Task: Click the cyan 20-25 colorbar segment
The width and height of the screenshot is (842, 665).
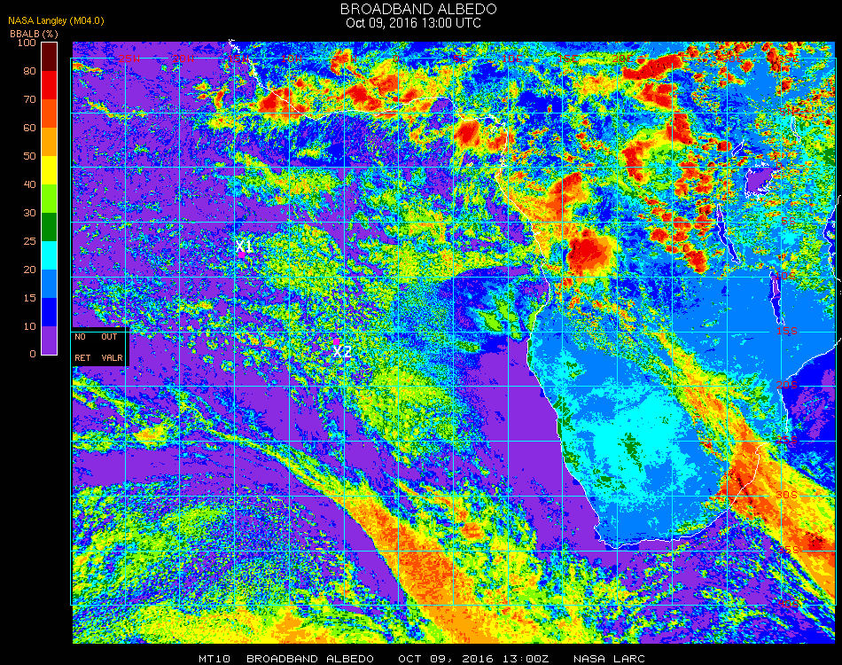Action: coord(50,255)
